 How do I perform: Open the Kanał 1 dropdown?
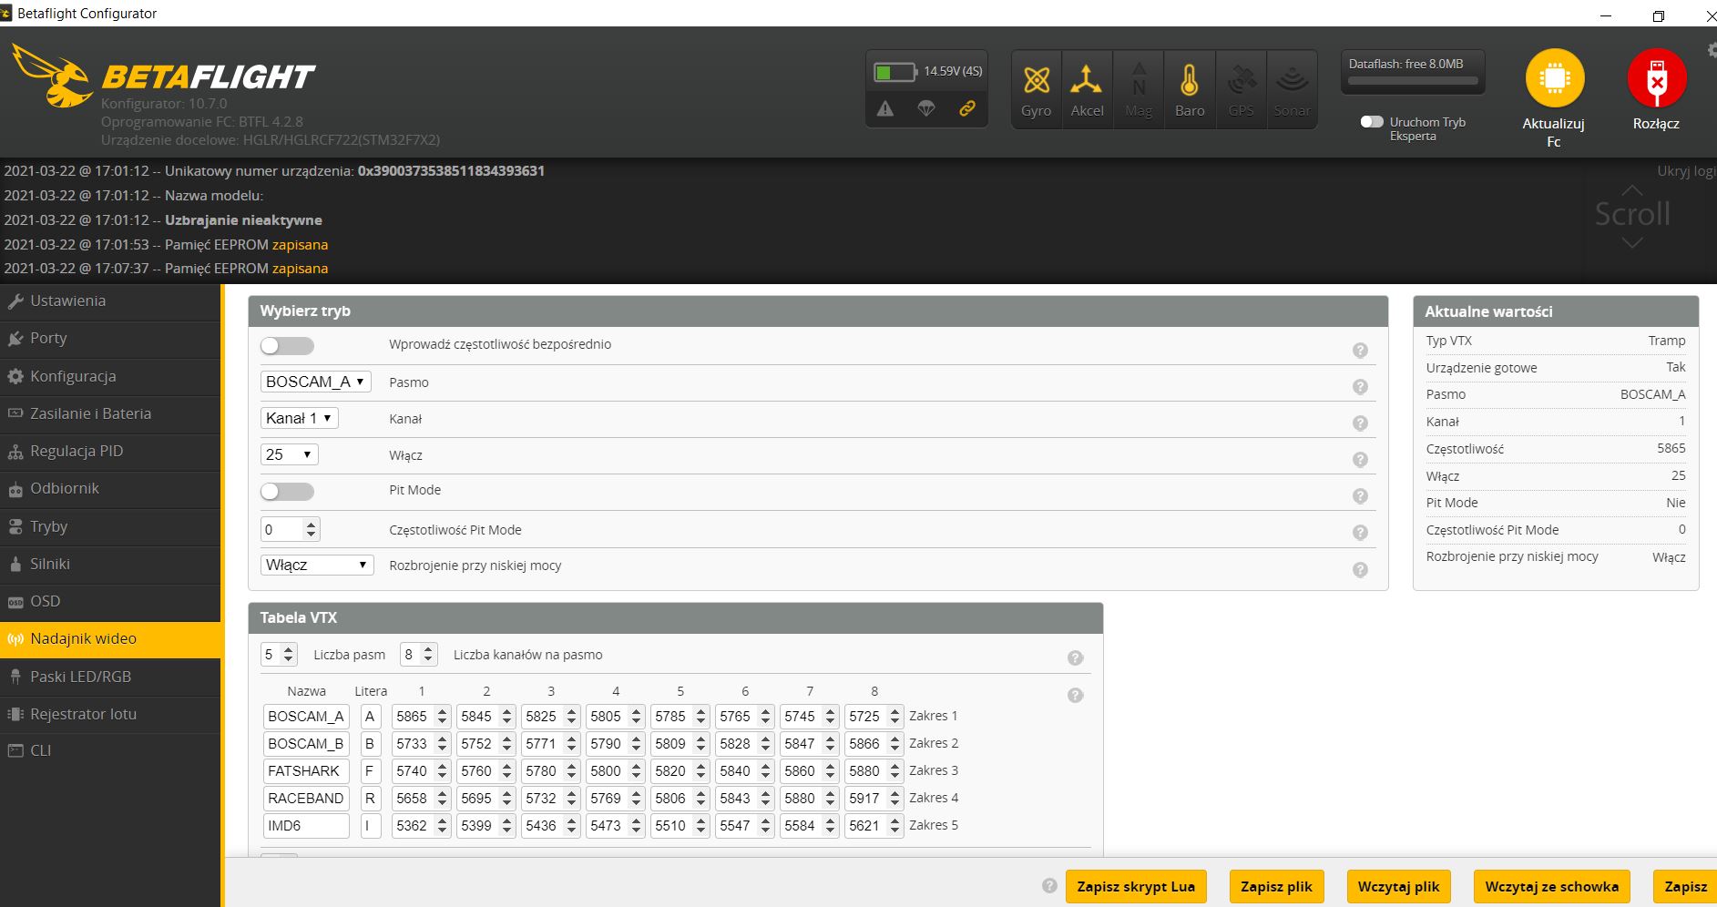point(299,418)
